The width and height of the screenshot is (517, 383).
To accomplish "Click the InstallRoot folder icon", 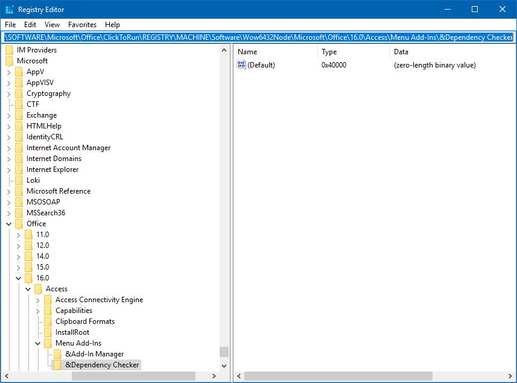I will coord(48,332).
